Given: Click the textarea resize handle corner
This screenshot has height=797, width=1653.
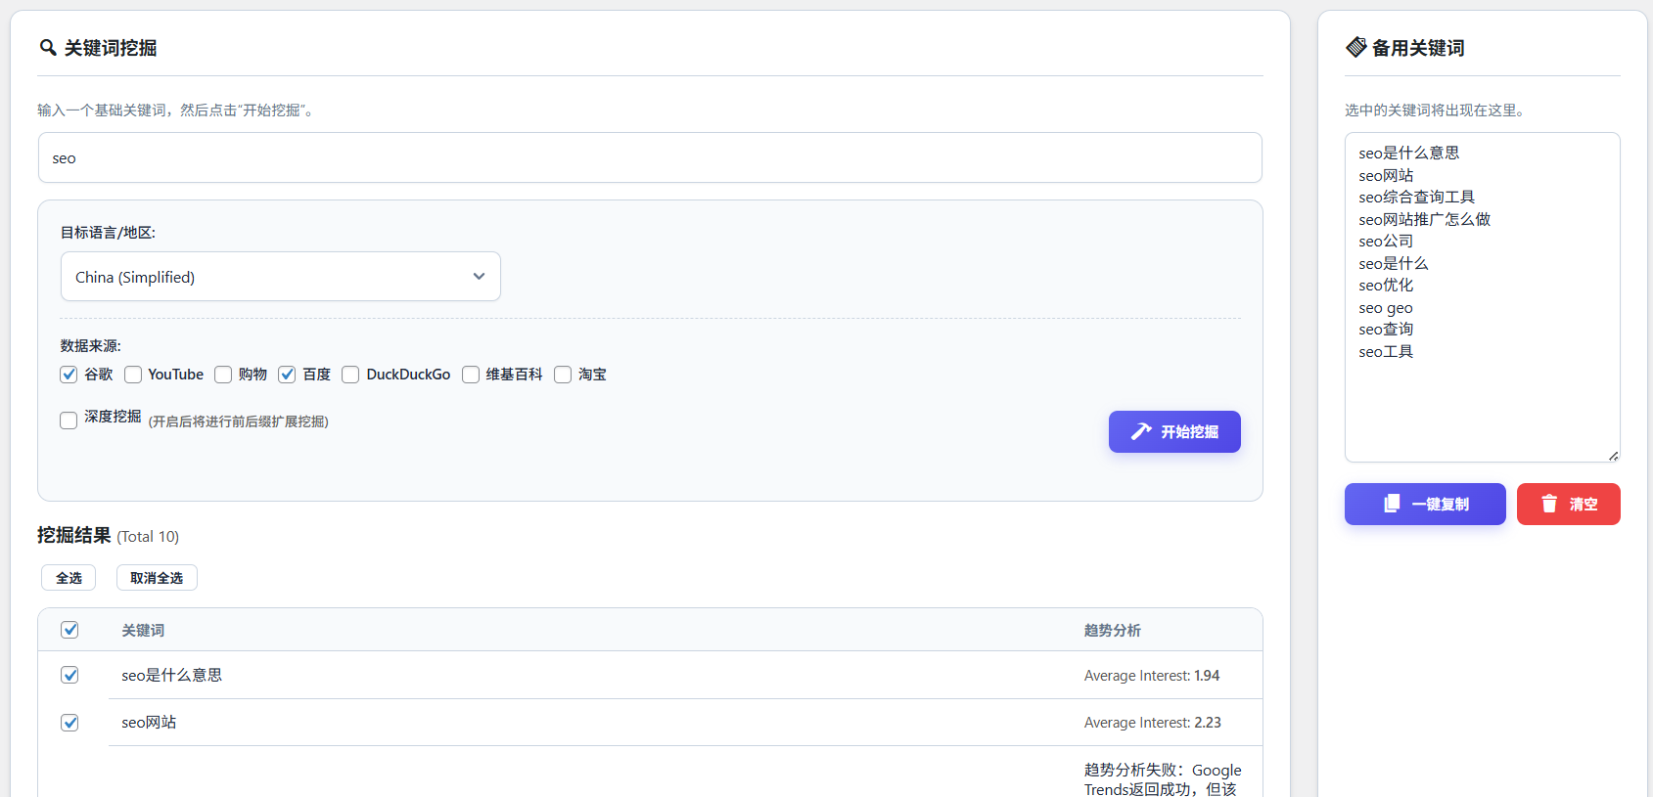Looking at the screenshot, I should coord(1613,455).
